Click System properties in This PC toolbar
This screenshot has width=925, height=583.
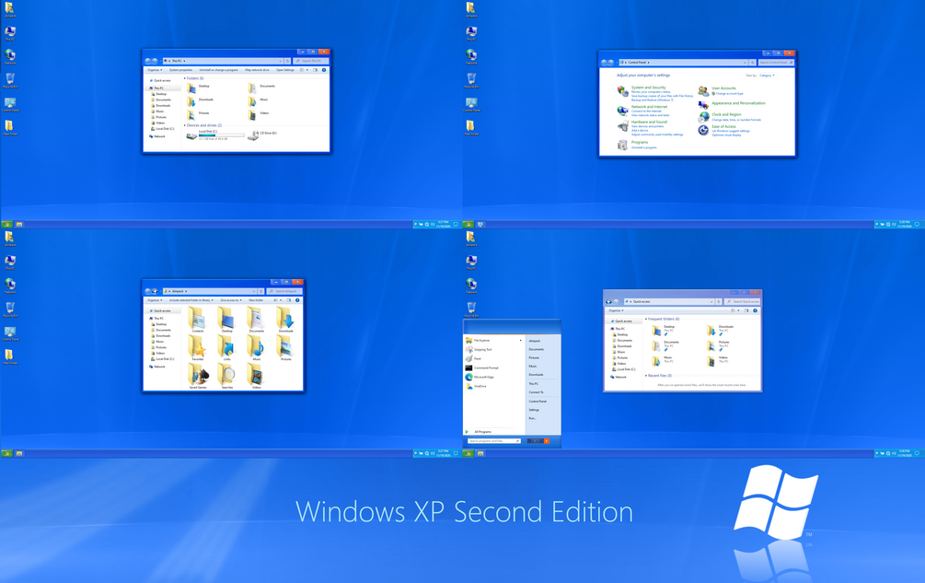(x=180, y=70)
